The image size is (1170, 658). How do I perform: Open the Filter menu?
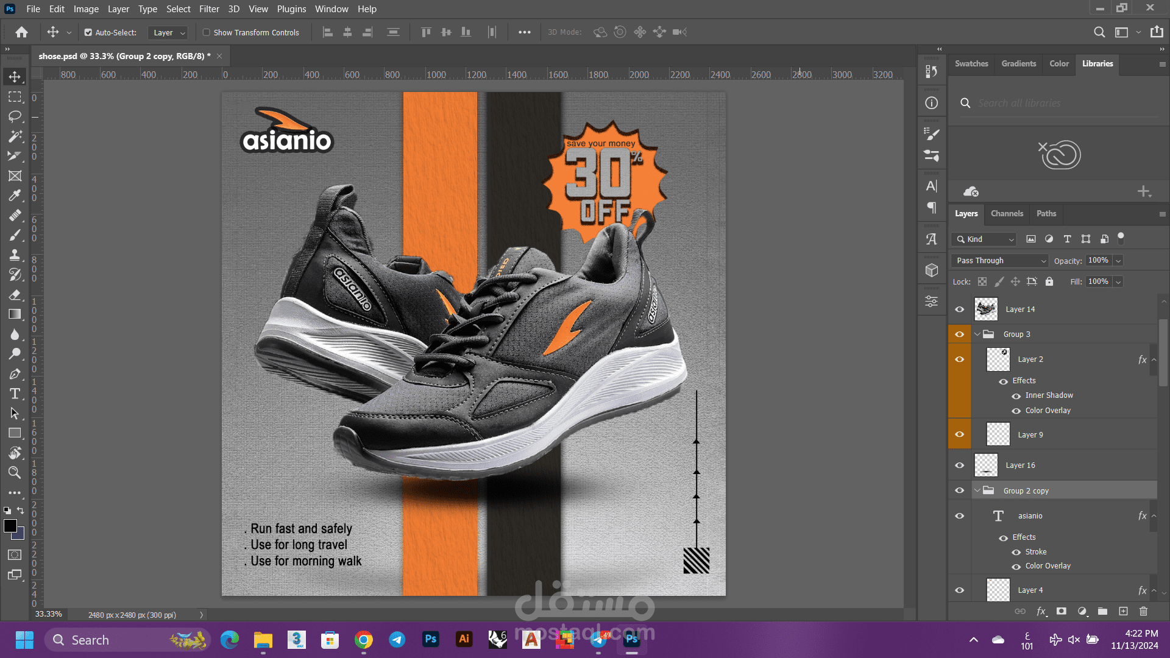pos(209,9)
